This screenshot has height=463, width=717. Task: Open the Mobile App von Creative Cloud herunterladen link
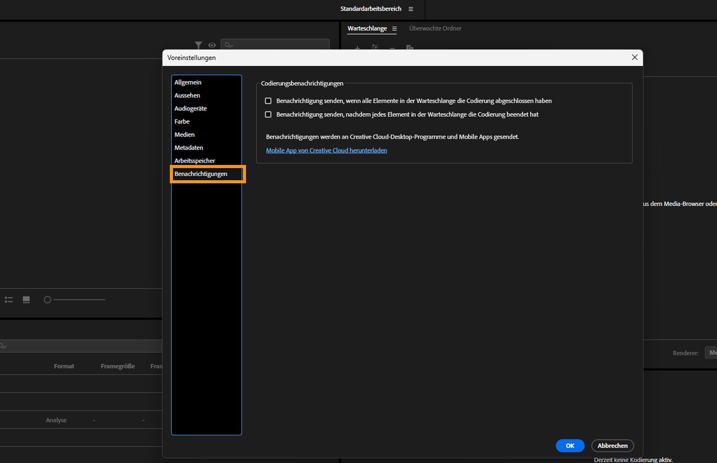click(x=326, y=151)
